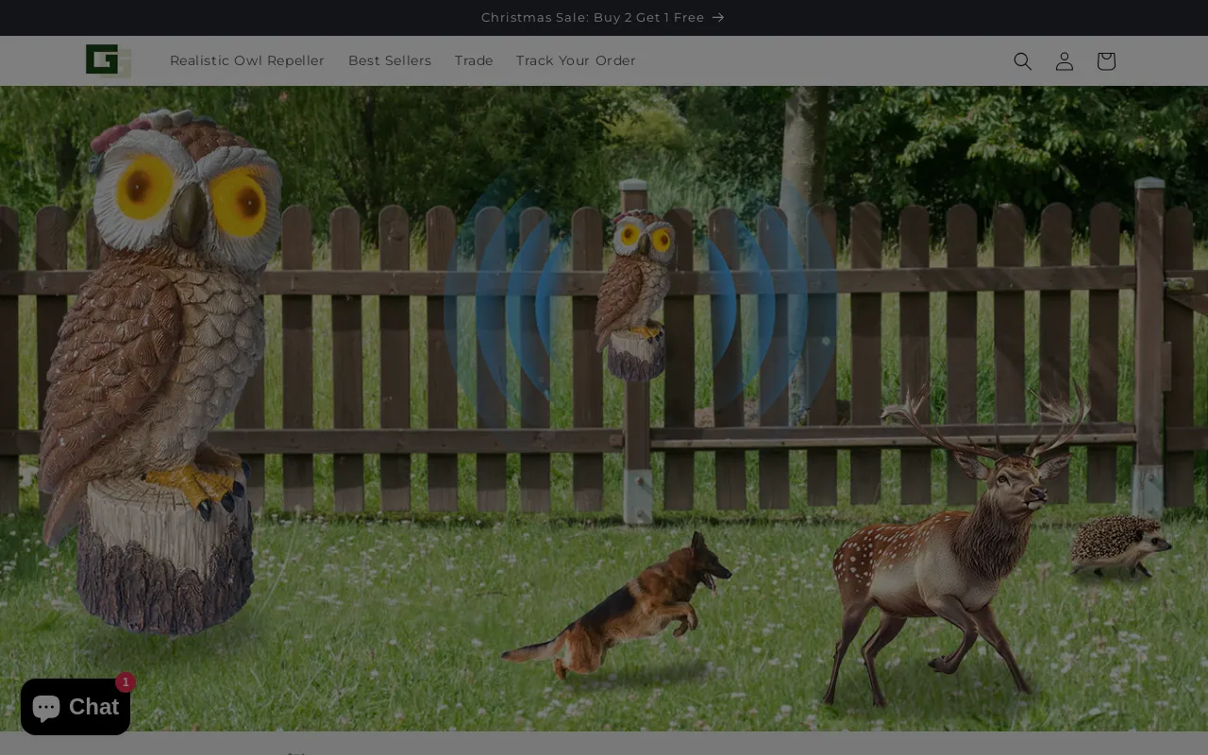1208x755 pixels.
Task: Click the chat notification badge showing 1
Action: [124, 681]
